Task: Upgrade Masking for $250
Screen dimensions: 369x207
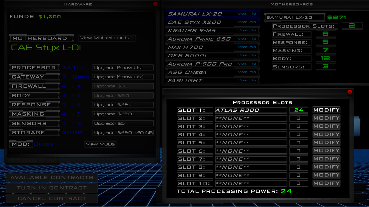Action: 123,114
